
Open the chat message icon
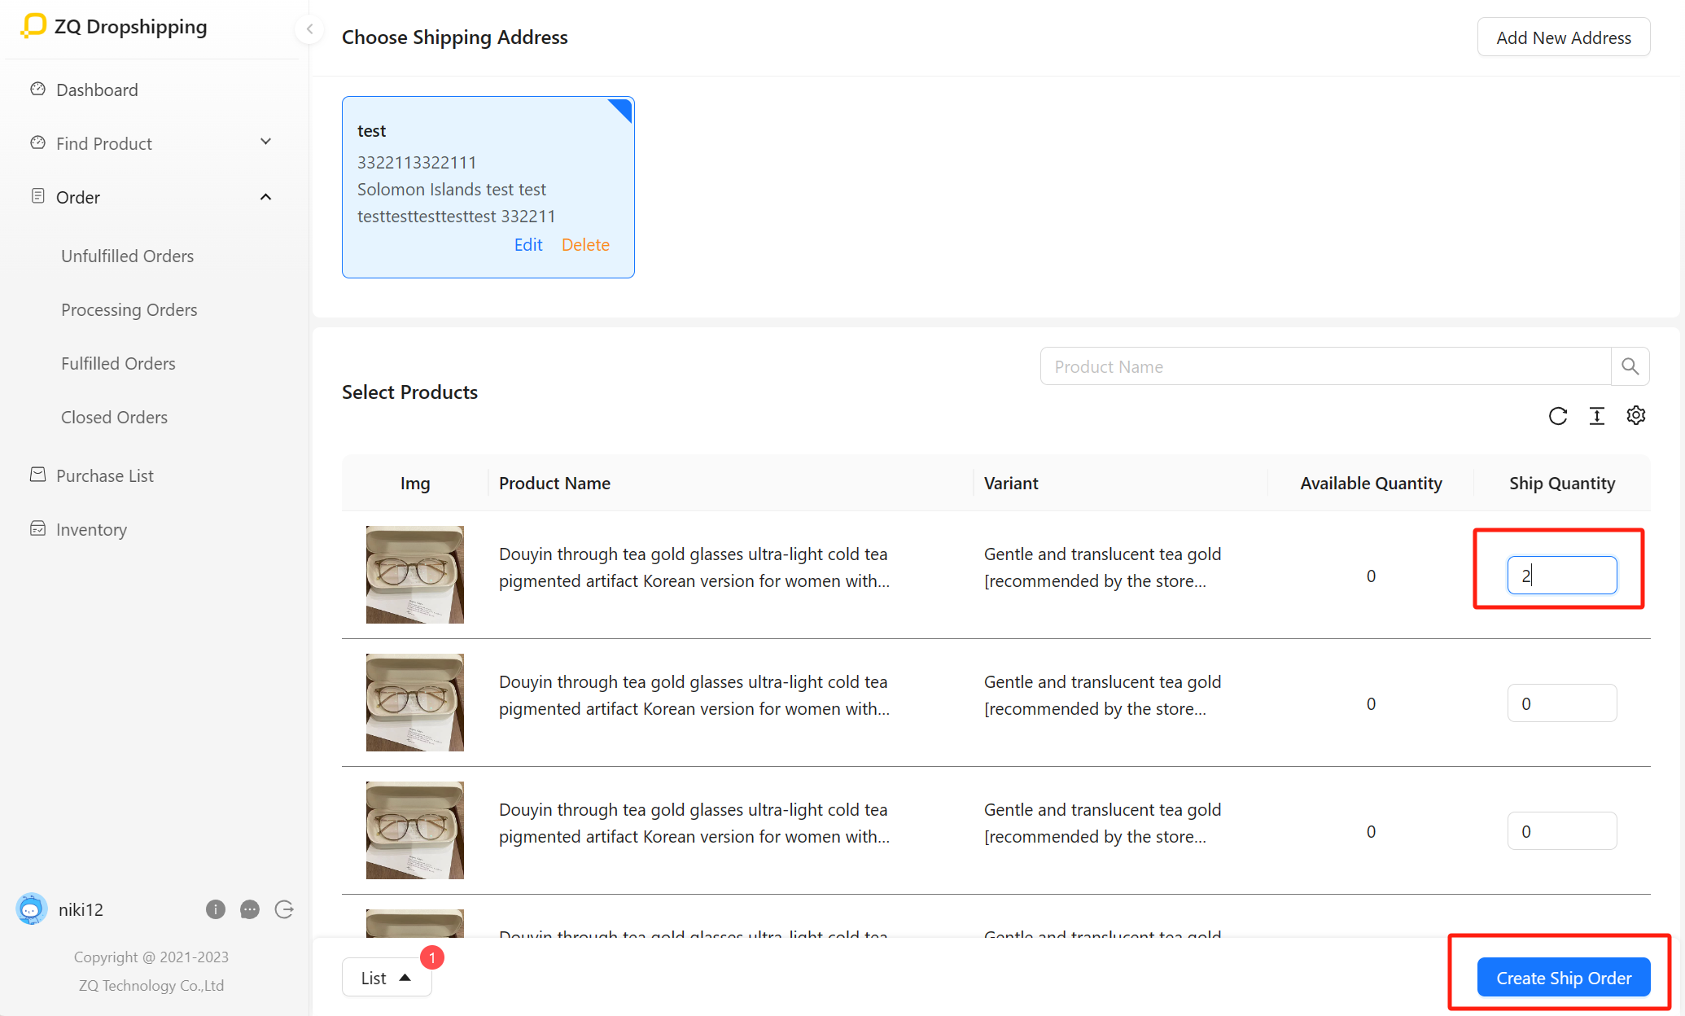(x=250, y=909)
